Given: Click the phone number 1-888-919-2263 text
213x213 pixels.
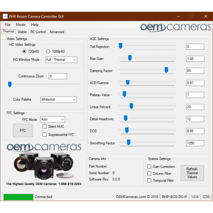Looking at the screenshot, I should click(70, 184).
